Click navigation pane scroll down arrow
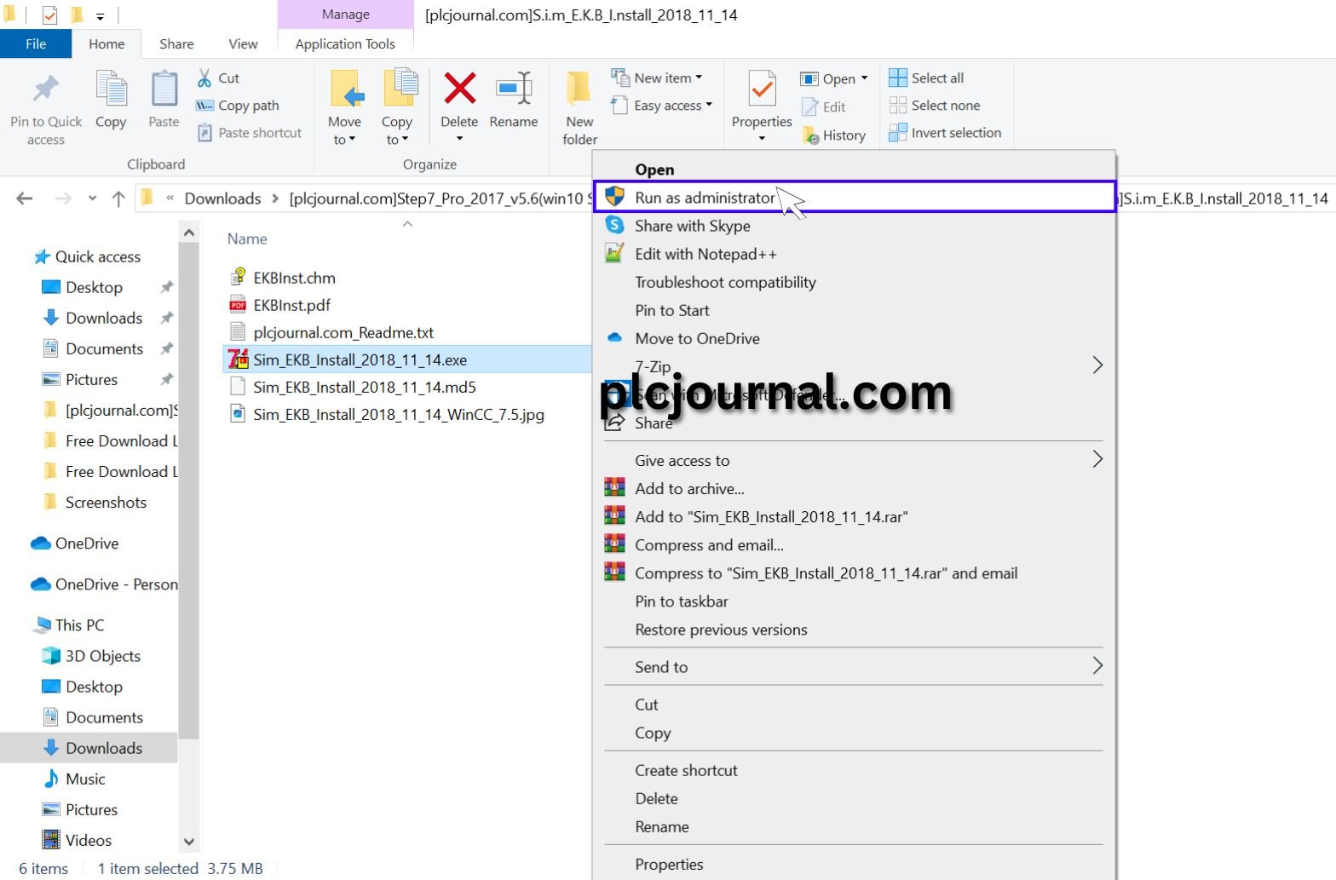The width and height of the screenshot is (1336, 880). 189,842
